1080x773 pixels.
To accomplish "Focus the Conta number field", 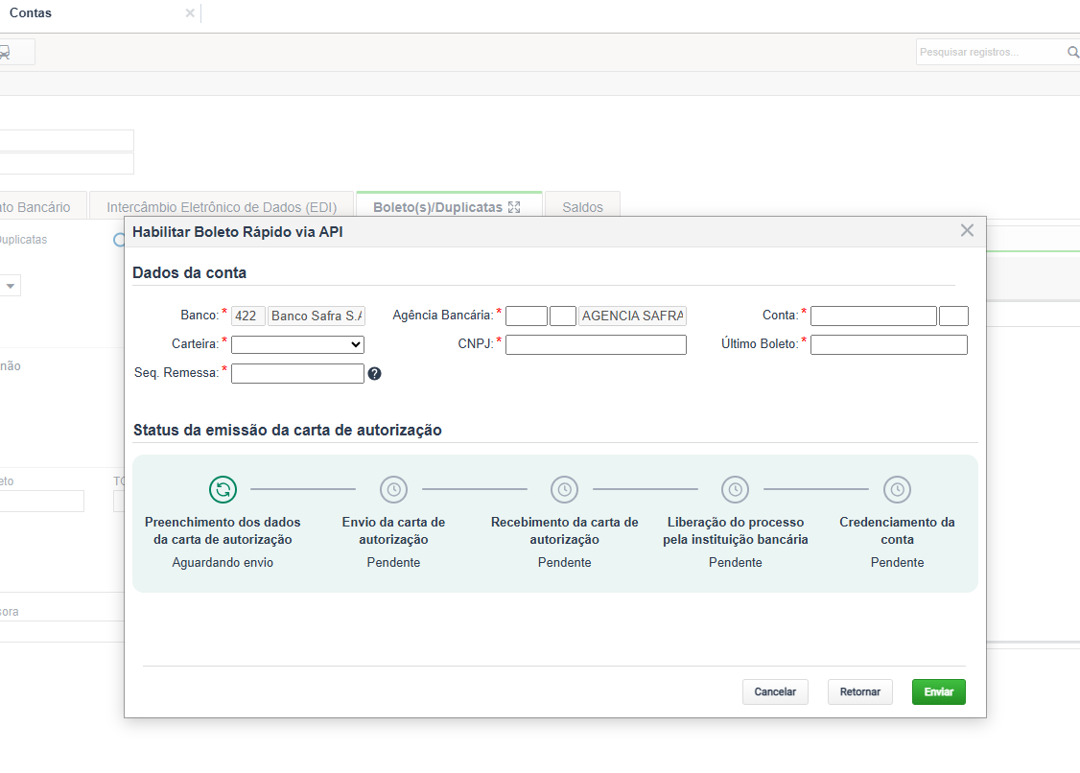I will coord(874,316).
